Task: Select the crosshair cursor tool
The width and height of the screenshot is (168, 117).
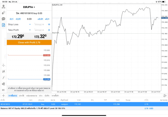Action: pyautogui.click(x=3, y=65)
